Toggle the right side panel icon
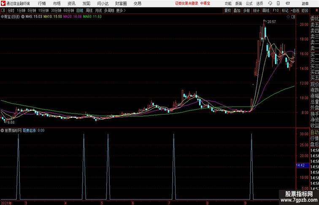The image size is (319, 205). coord(293,17)
